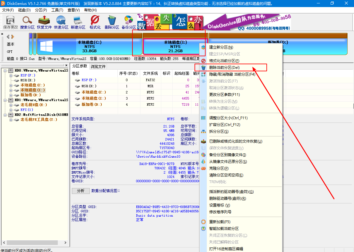354x252 pixels.
Task: Open the 工具(T) menu
Action: pos(57,10)
